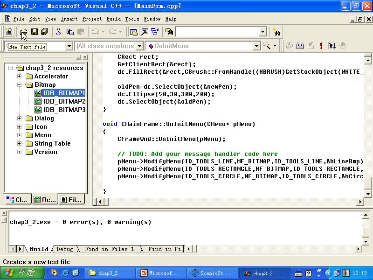Viewport: 373px width, 280px height.
Task: Close the workspace panel with X button
Action: coord(85,57)
